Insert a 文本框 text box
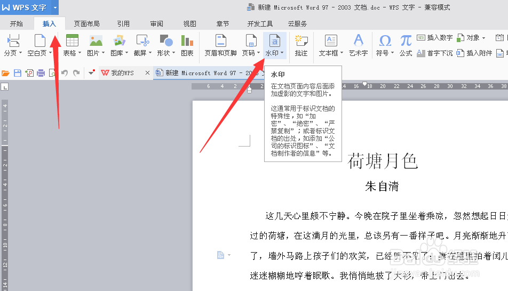The image size is (508, 291). point(331,41)
